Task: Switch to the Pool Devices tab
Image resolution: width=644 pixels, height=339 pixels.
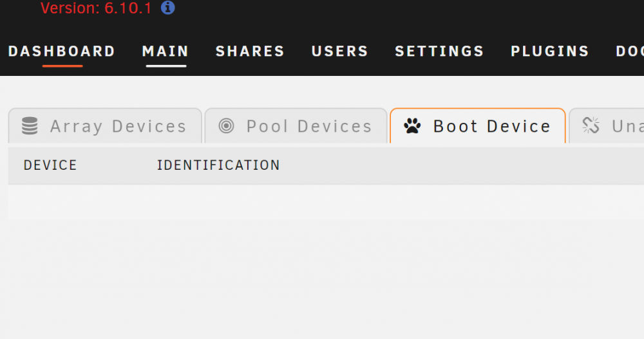Action: tap(296, 126)
